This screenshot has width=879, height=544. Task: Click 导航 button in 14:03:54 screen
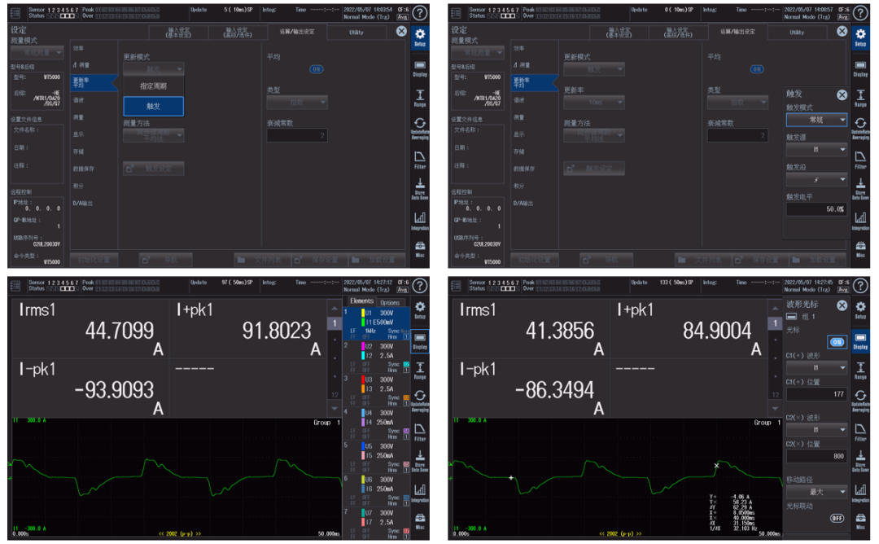coord(165,260)
